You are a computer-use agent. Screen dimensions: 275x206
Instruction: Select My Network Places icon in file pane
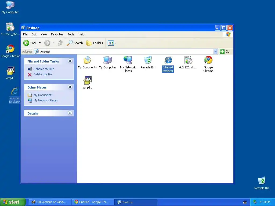pos(128,64)
